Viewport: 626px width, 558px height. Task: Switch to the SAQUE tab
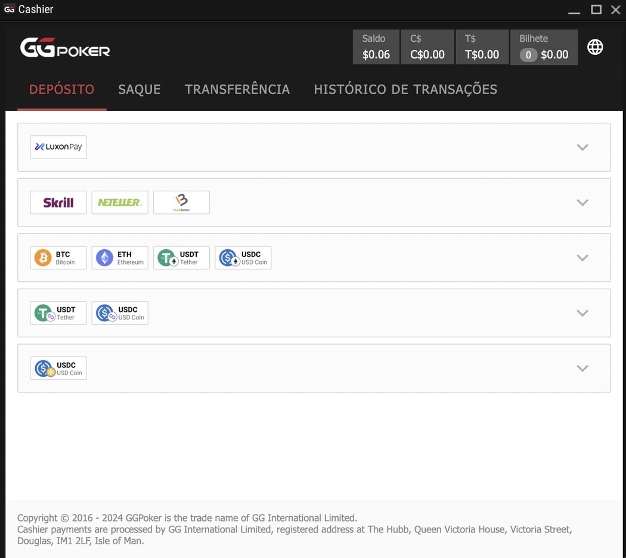(140, 89)
